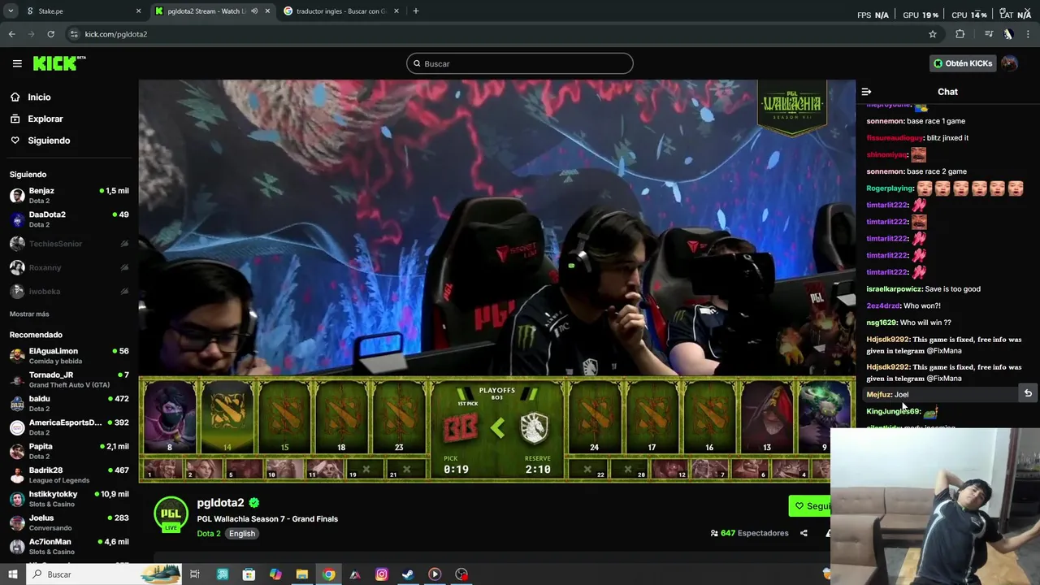The height and width of the screenshot is (585, 1040).
Task: Open recommended channel baidu
Action: click(x=69, y=403)
